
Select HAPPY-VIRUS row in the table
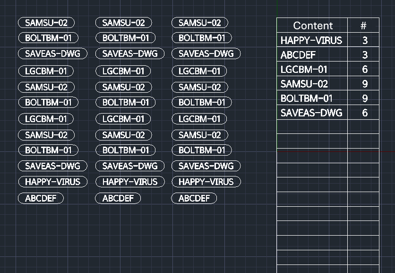tap(311, 40)
